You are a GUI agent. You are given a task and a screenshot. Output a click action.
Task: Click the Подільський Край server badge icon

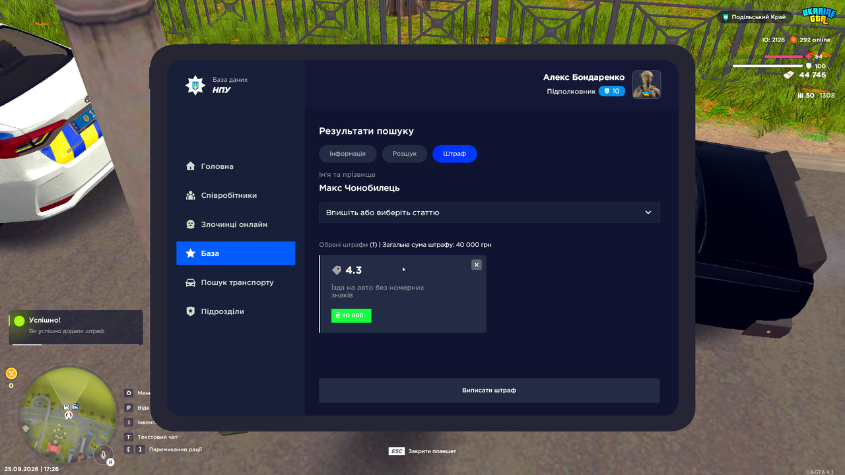727,17
